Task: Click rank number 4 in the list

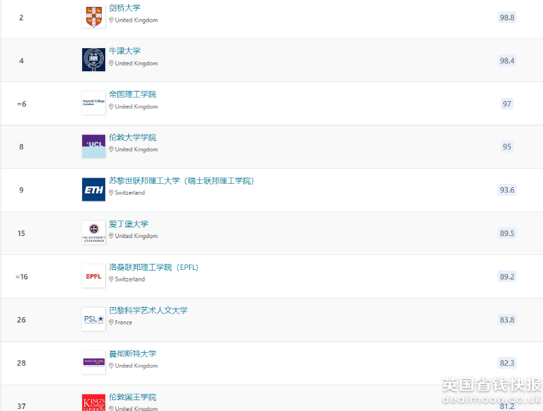Action: (x=22, y=61)
